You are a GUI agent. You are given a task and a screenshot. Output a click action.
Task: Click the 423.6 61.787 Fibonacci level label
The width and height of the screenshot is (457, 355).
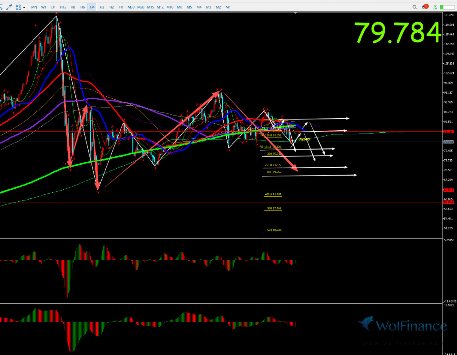pyautogui.click(x=273, y=194)
